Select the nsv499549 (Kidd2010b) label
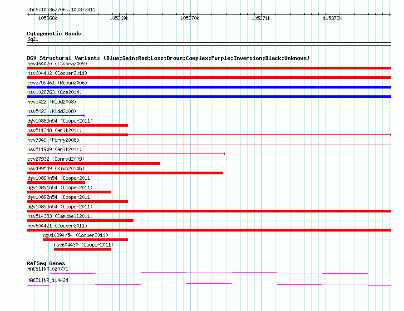Viewport: 404px width, 311px height. pos(56,168)
